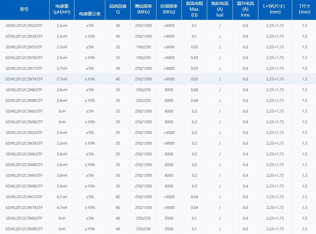Click the 饱和电流 Isat column header
The image size is (316, 234).
click(220, 9)
